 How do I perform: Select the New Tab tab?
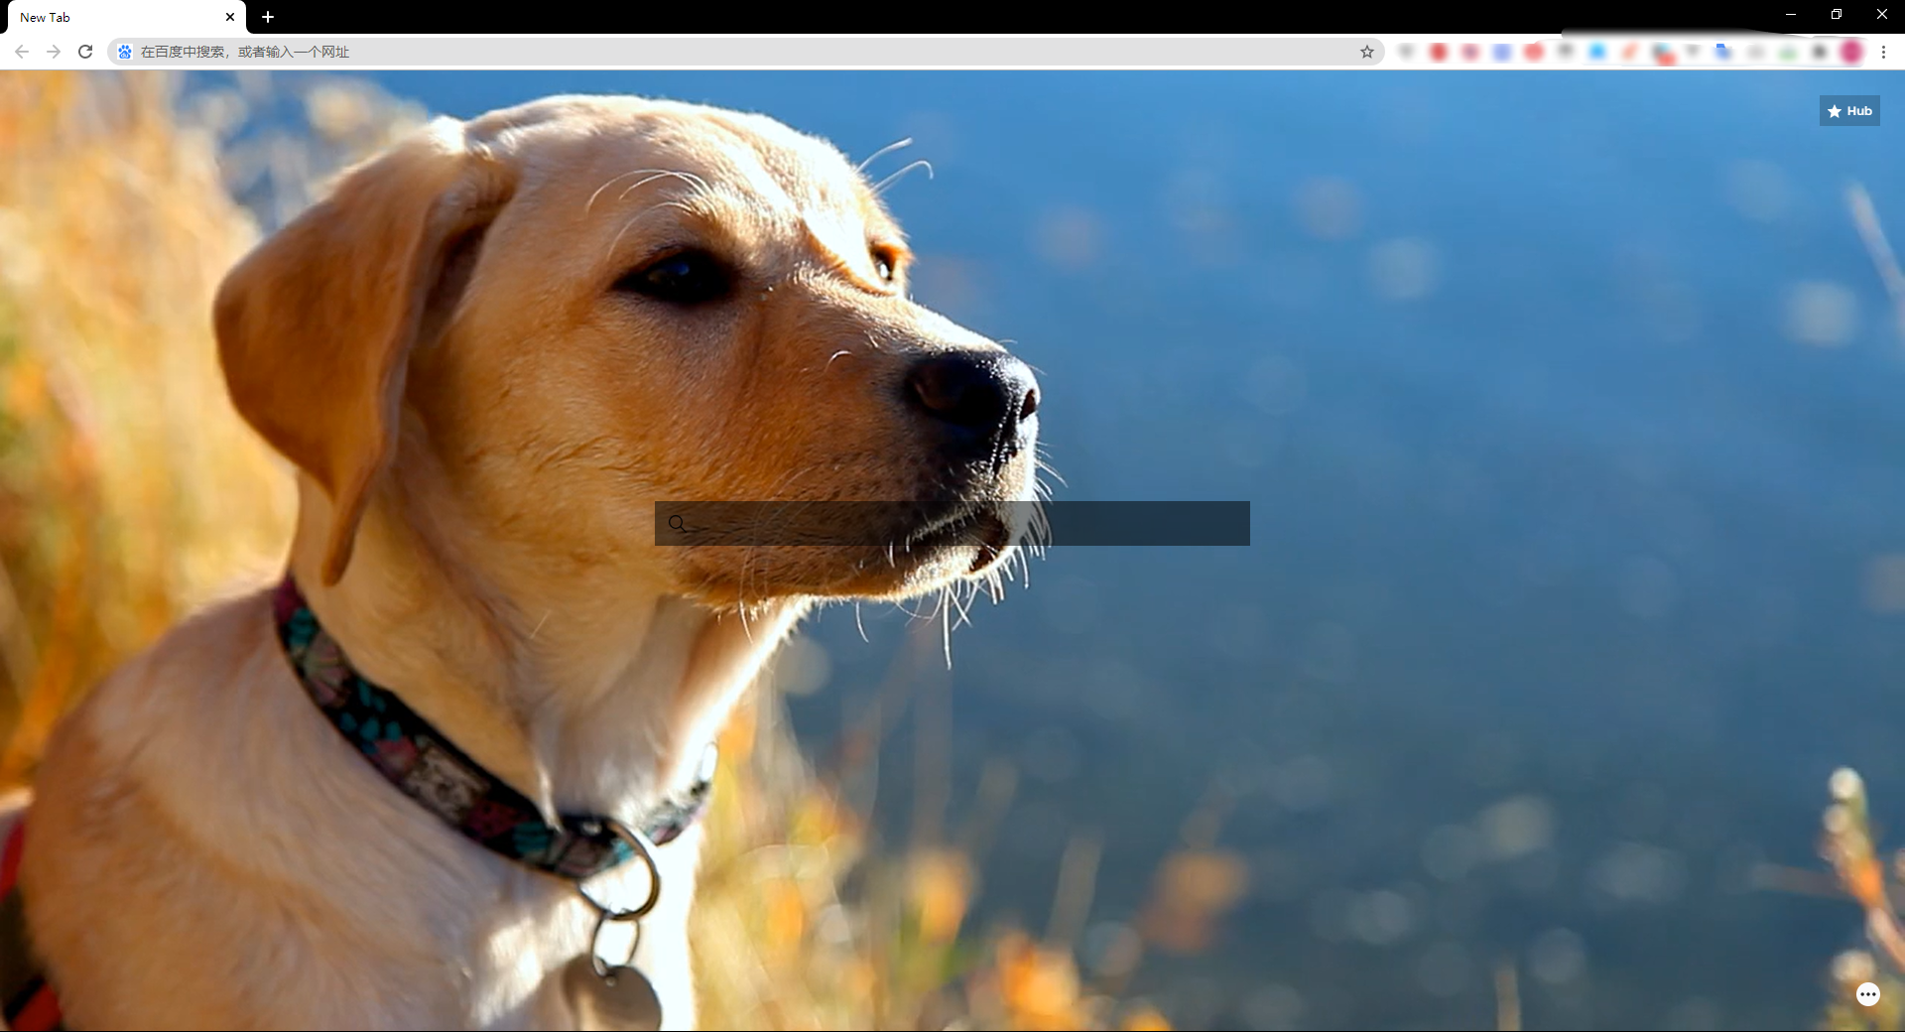(x=126, y=17)
